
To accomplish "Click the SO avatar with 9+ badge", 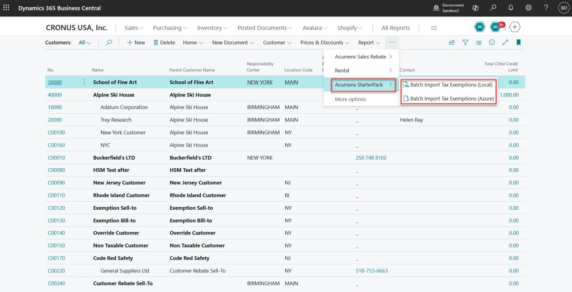I will click(496, 27).
